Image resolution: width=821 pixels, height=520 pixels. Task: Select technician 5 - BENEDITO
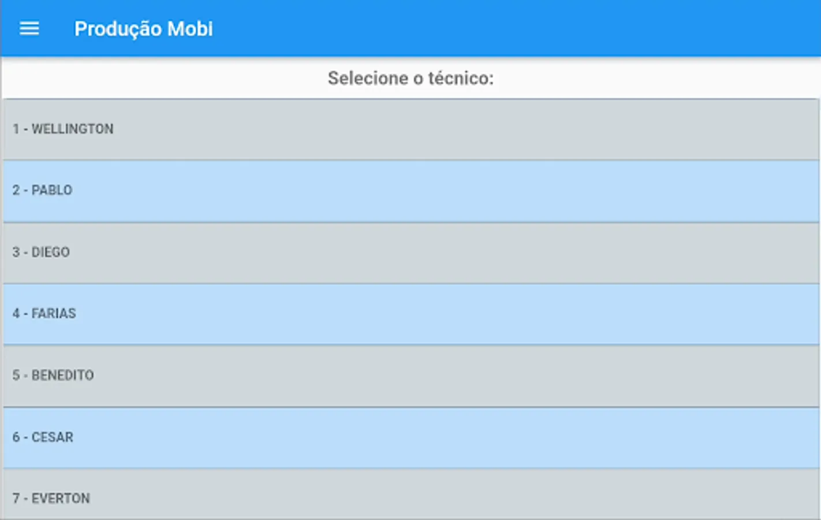tap(410, 376)
